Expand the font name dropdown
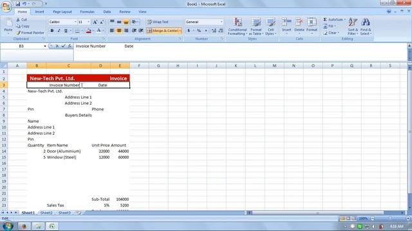Viewport: 412px width, 231px height. pos(75,22)
